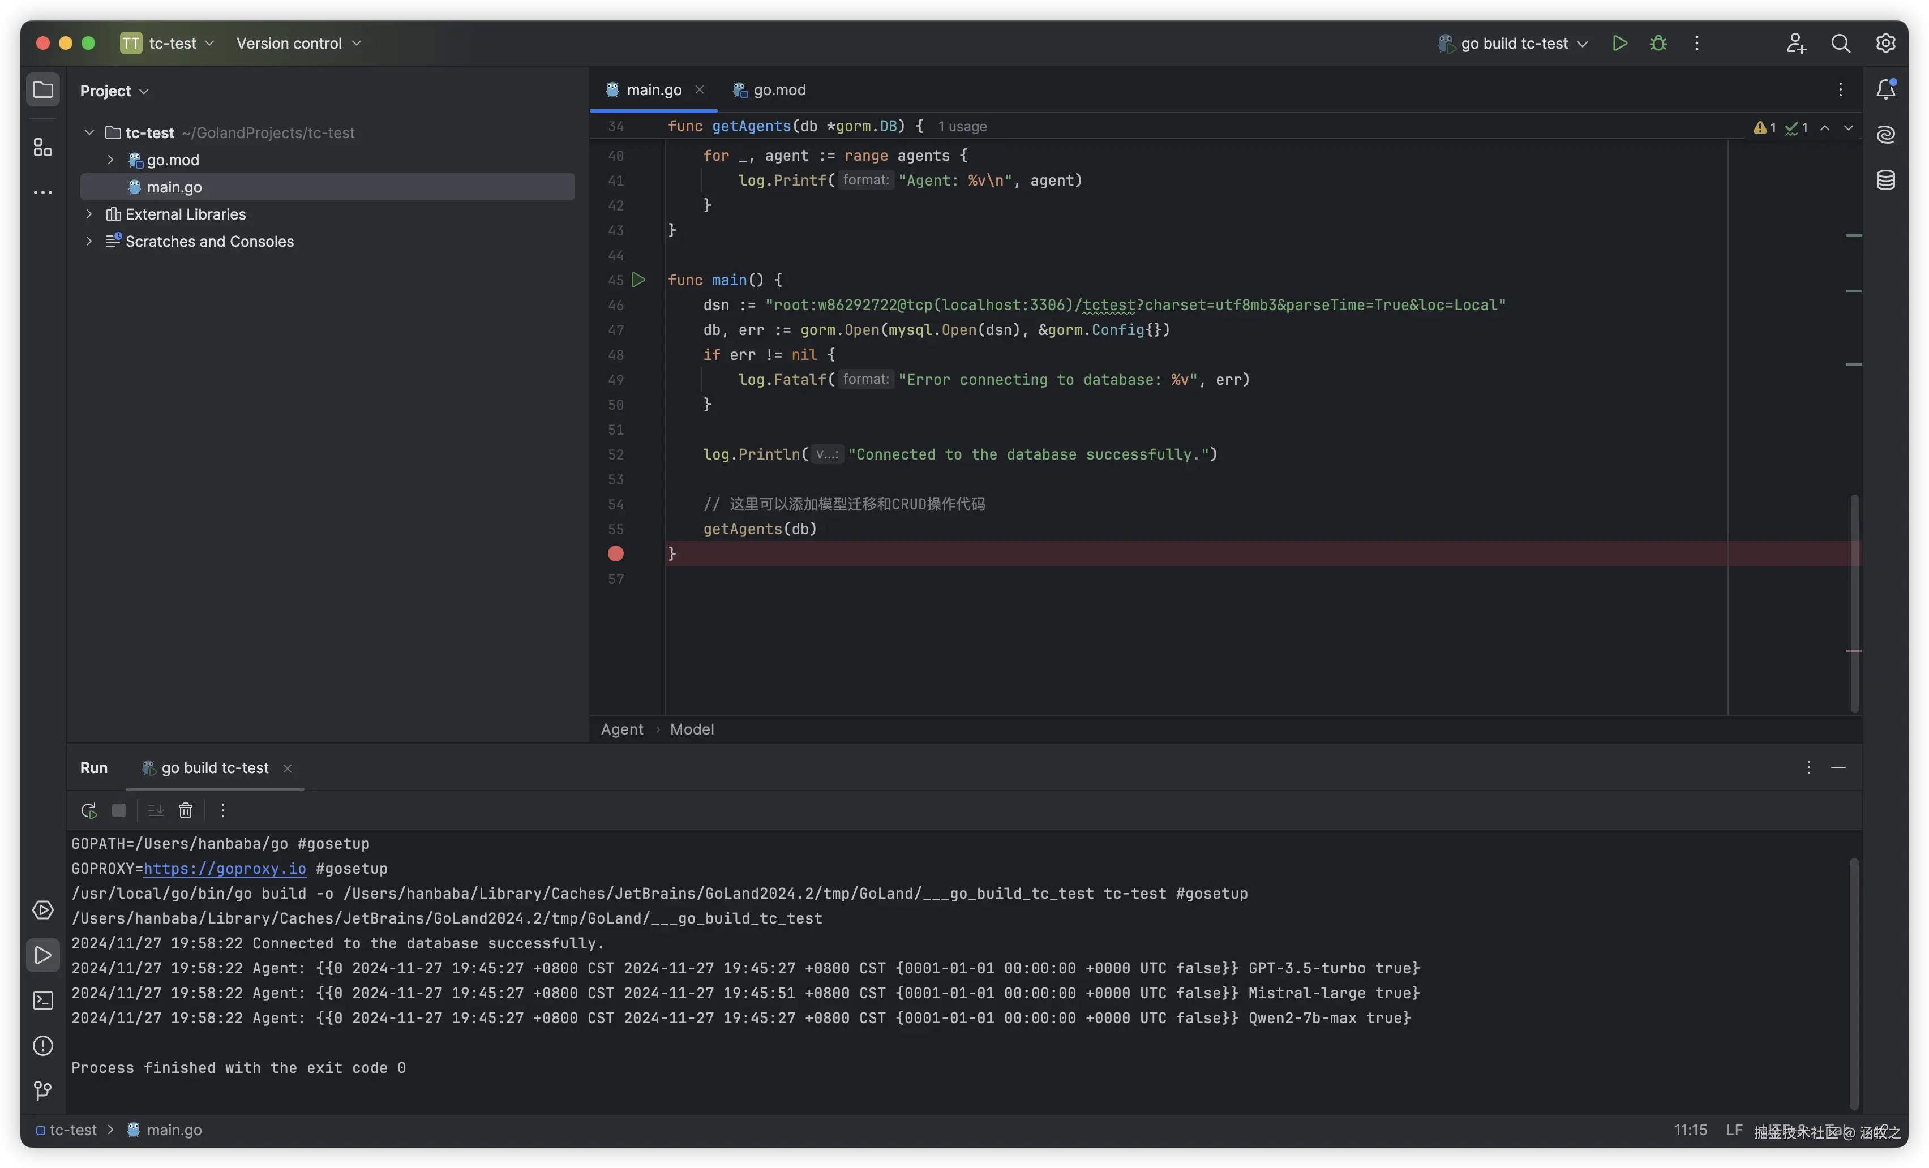The height and width of the screenshot is (1168, 1929).
Task: Click the Run green play icon in toolbar
Action: (1620, 43)
